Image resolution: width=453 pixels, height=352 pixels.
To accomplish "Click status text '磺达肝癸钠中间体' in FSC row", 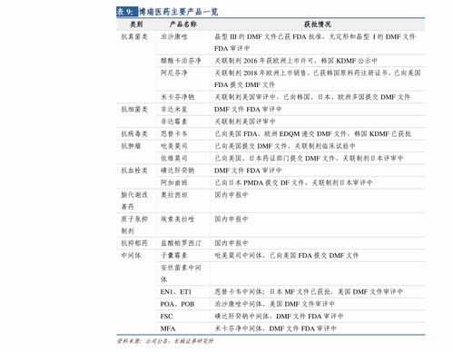I will click(241, 317).
